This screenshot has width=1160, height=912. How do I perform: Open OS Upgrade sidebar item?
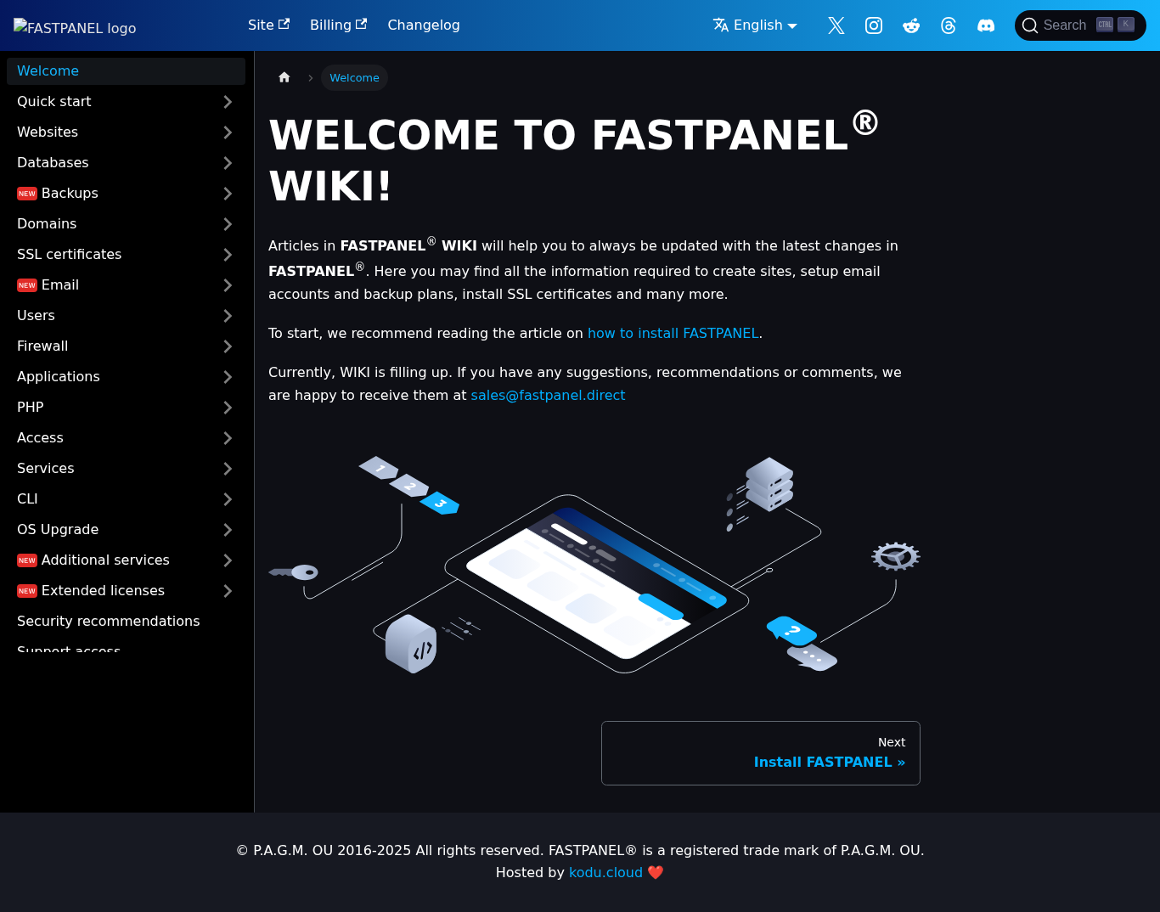[109, 530]
